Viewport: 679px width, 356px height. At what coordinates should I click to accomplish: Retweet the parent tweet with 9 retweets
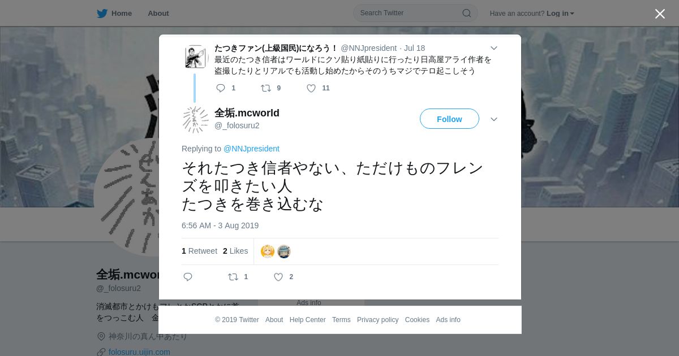[x=265, y=88]
